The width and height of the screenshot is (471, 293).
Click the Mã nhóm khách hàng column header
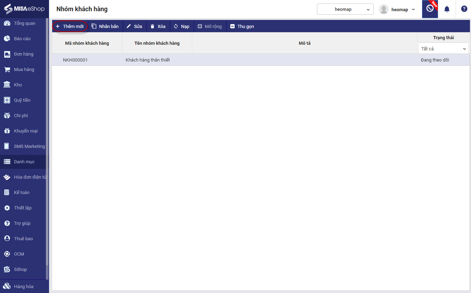[87, 43]
